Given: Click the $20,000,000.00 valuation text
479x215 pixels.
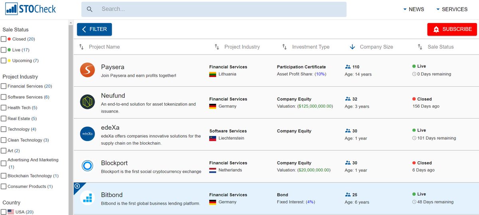Looking at the screenshot, I should tap(315, 170).
